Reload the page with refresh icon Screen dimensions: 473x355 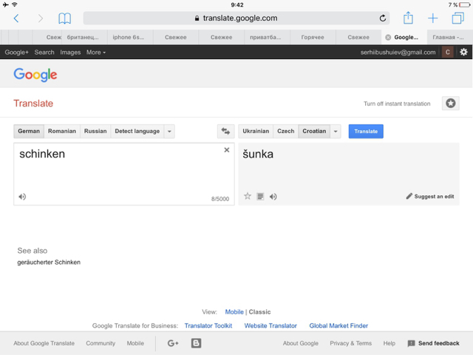point(383,18)
